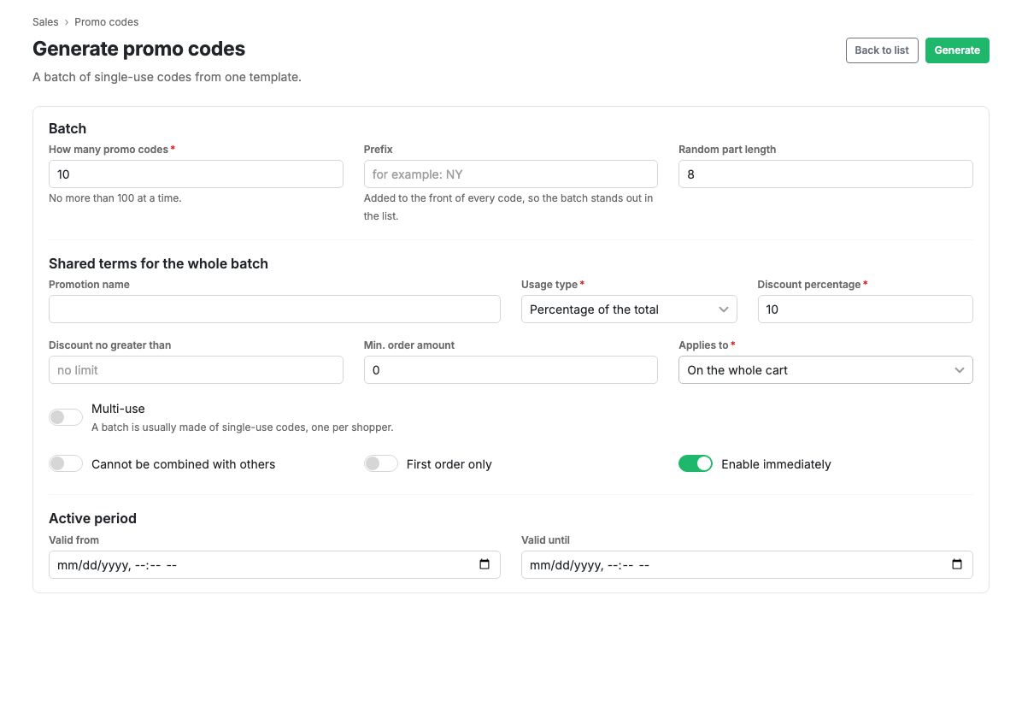Click the First order only label
1022x725 pixels.
point(449,464)
